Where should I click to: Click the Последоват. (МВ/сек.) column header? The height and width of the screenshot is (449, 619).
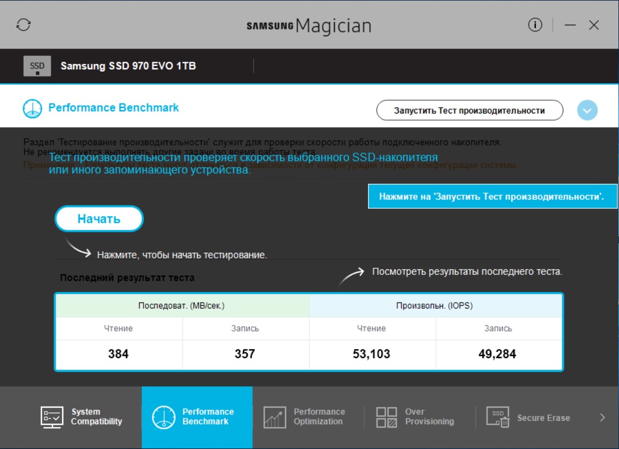(182, 306)
